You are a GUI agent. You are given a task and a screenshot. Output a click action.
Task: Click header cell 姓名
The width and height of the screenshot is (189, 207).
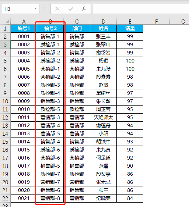coord(104,29)
